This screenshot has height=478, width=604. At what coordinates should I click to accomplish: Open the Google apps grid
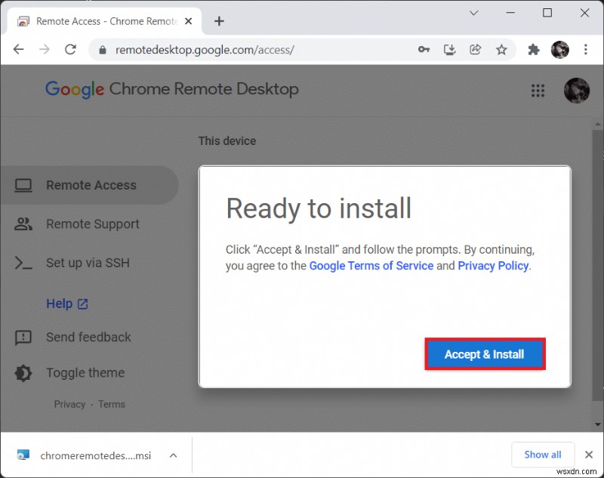[538, 90]
